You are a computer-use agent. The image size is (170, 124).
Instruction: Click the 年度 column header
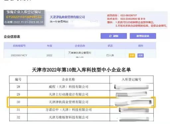[49, 46]
